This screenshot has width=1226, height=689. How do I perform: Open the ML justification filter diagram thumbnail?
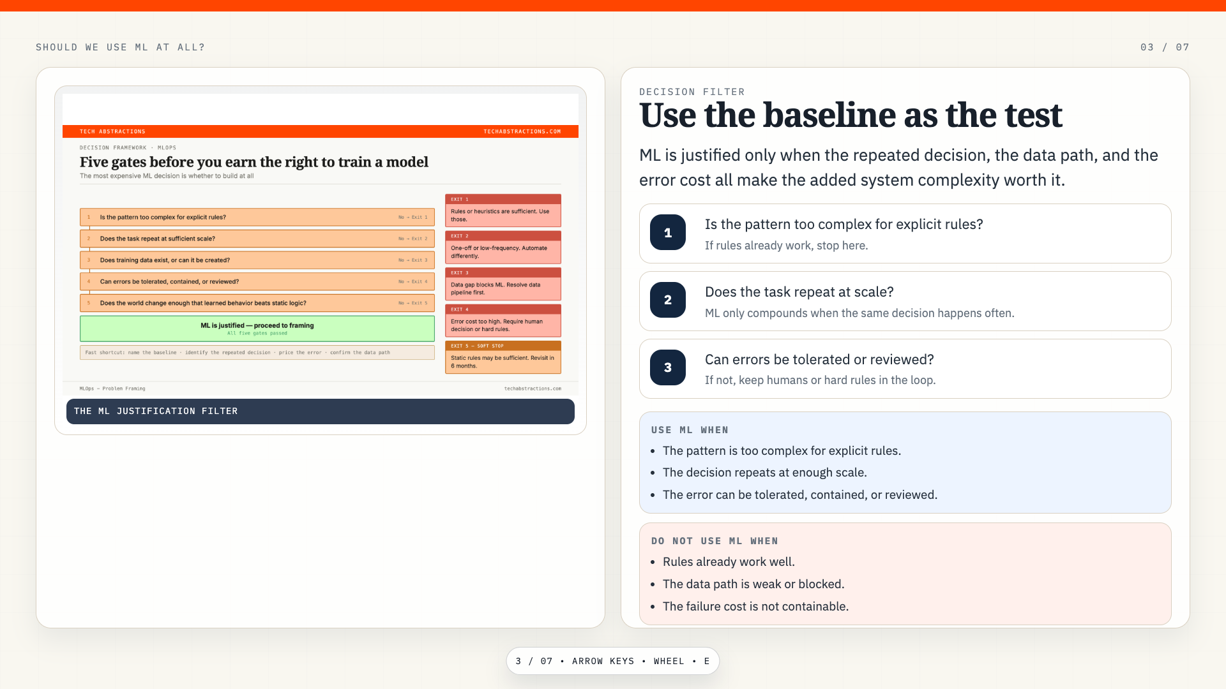tap(321, 244)
